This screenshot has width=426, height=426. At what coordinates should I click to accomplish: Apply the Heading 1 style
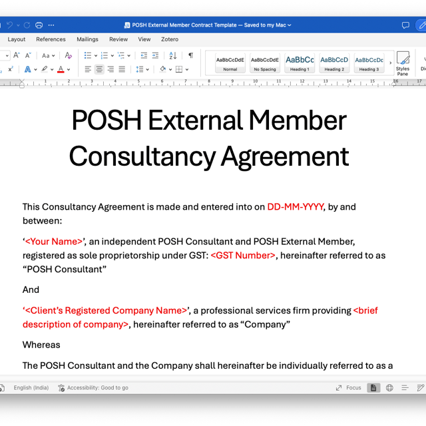click(x=300, y=63)
